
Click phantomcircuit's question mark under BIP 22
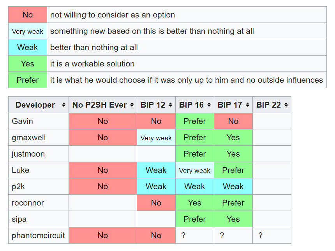tap(260, 235)
